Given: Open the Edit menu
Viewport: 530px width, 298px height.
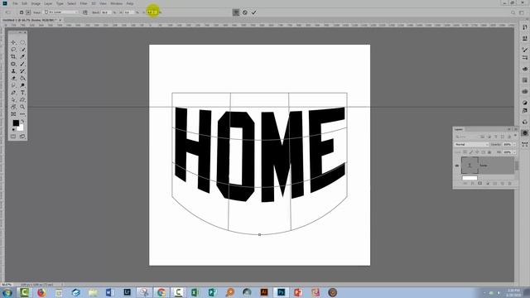Looking at the screenshot, I should point(24,3).
